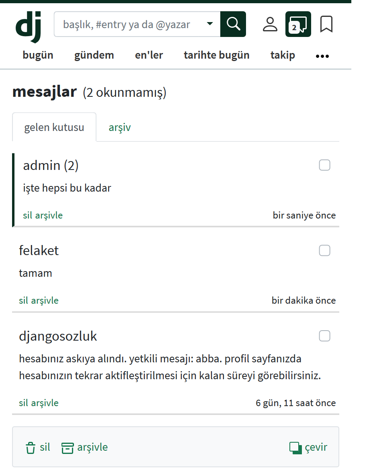Viewport: 365px width, 474px height.
Task: Switch to the arşiv tab
Action: [x=119, y=128]
